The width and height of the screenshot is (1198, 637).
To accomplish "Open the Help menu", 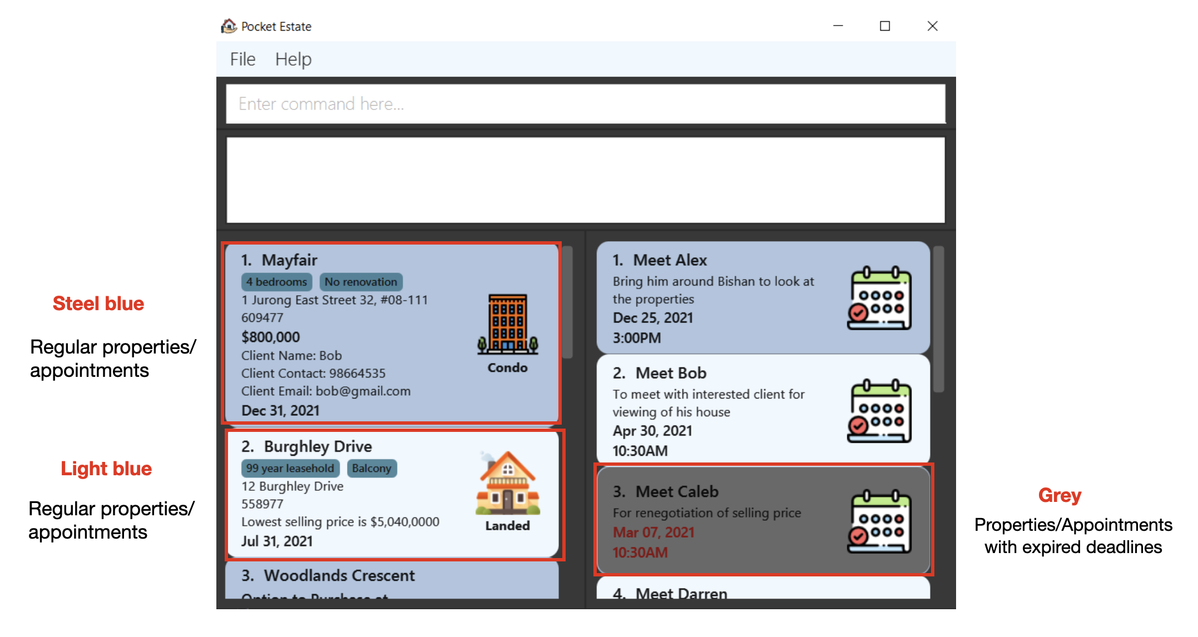I will (x=293, y=59).
